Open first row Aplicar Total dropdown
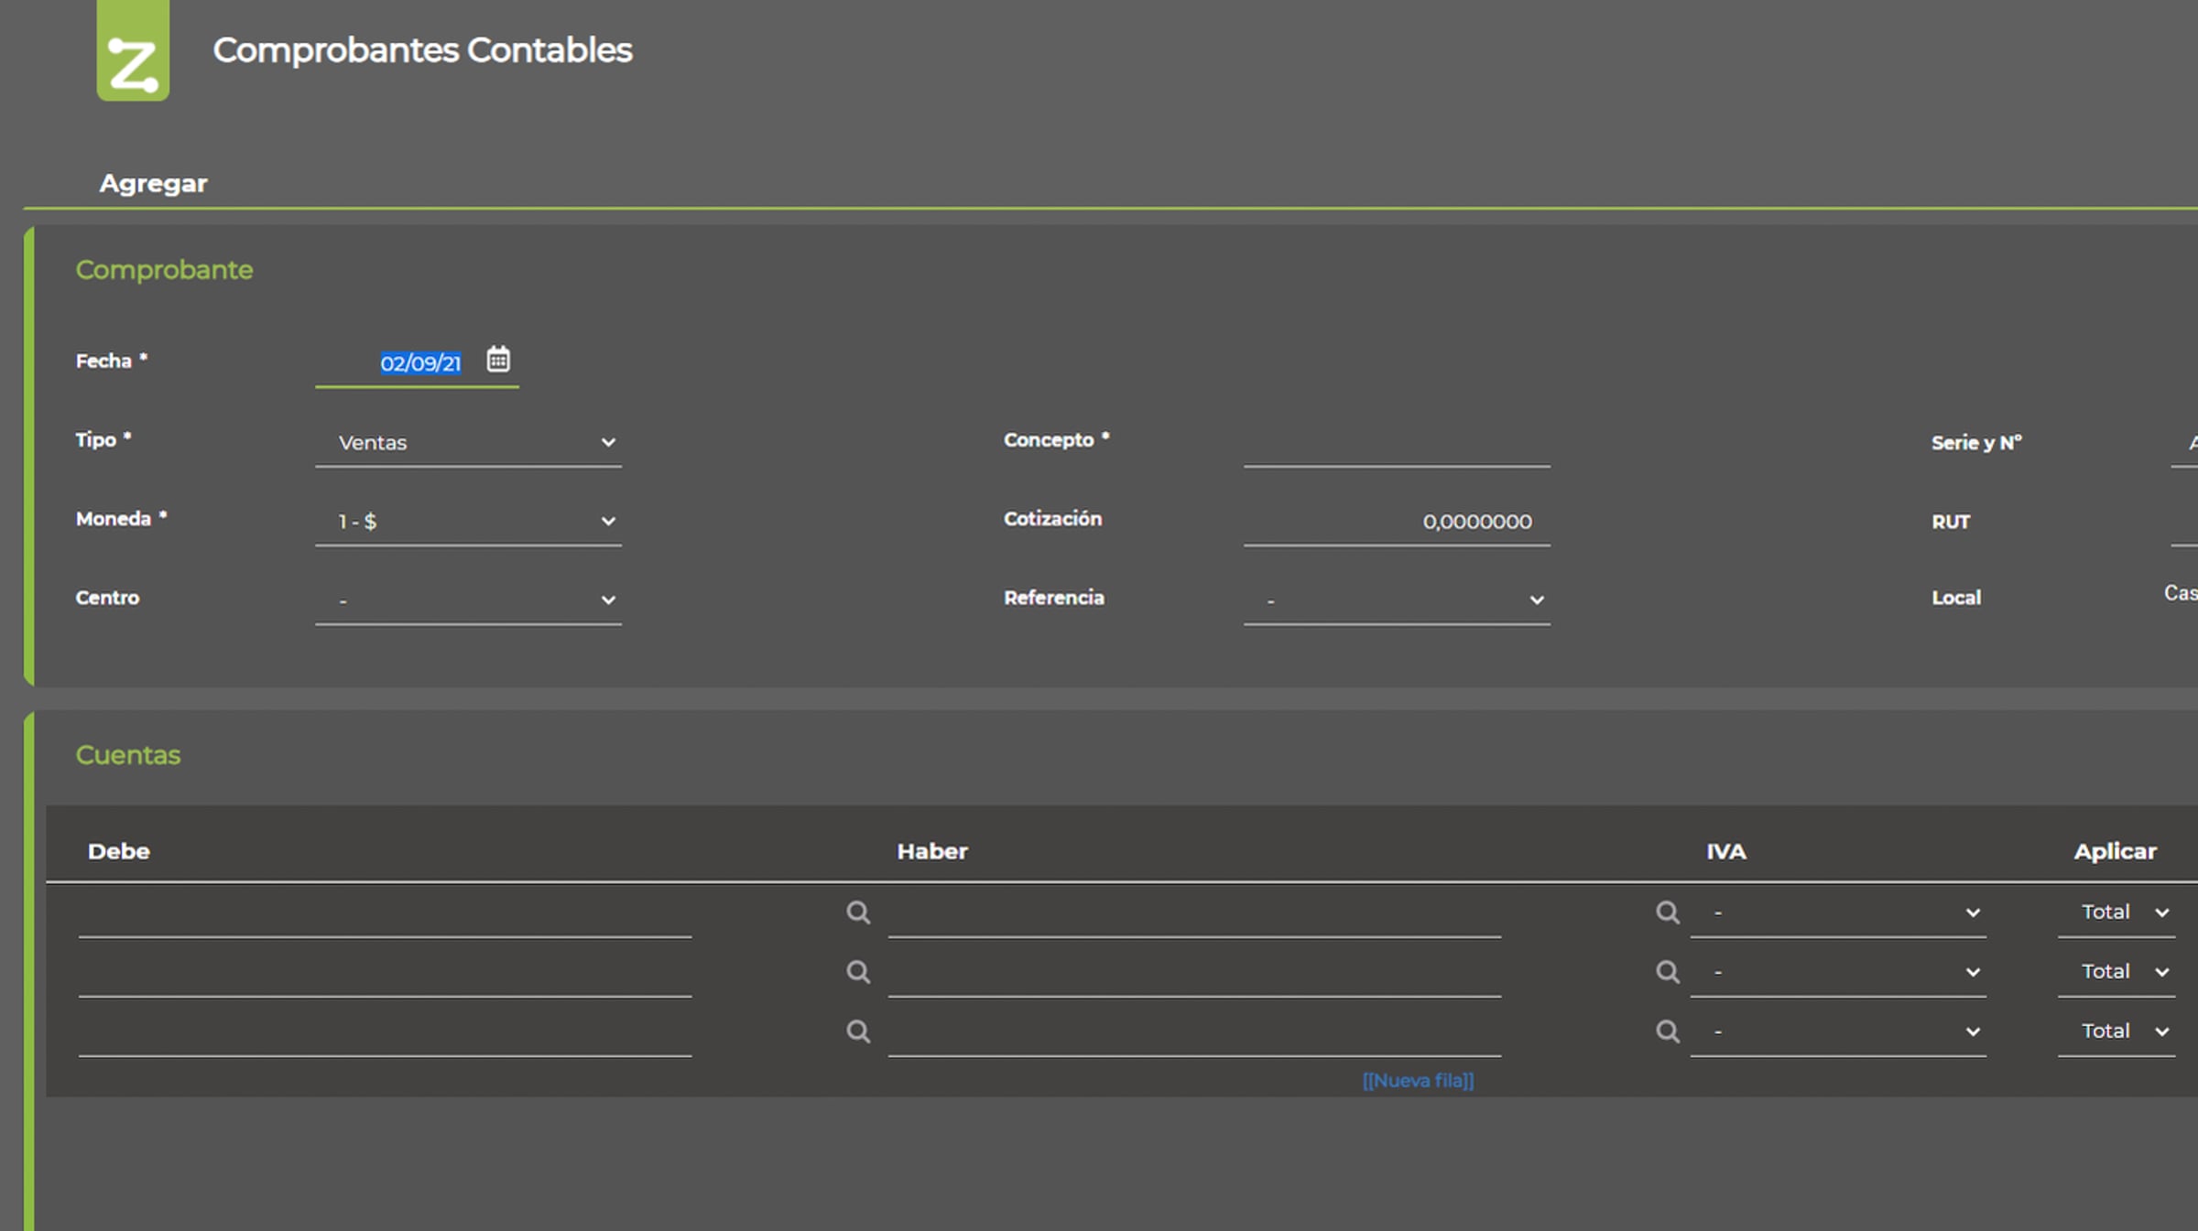The width and height of the screenshot is (2198, 1231). coord(2116,912)
